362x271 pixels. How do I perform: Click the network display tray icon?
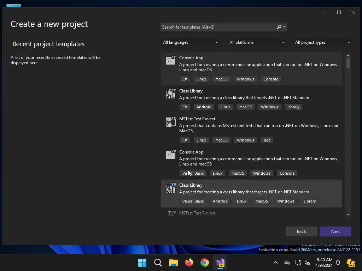click(x=298, y=263)
